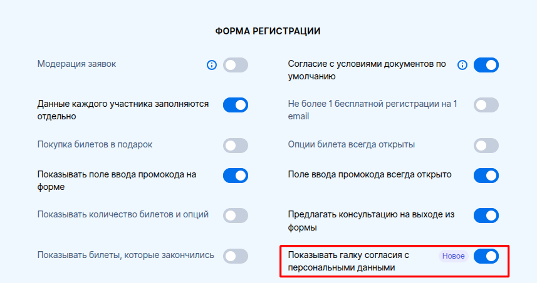Viewport: 537px width, 283px height.
Task: Toggle off Показывать галку согласия с персональными данными
Action: pyautogui.click(x=486, y=256)
